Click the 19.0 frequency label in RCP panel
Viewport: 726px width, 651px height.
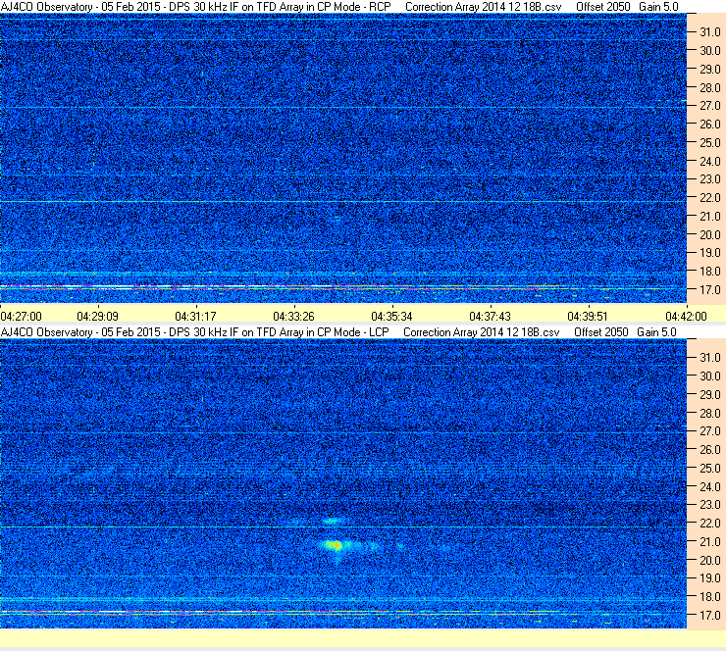[709, 253]
